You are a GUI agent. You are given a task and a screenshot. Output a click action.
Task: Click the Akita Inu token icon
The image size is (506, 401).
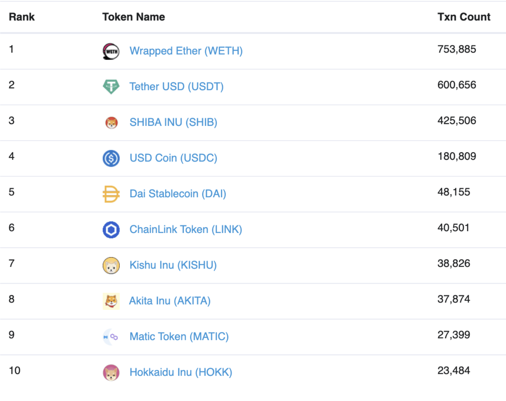pyautogui.click(x=111, y=301)
